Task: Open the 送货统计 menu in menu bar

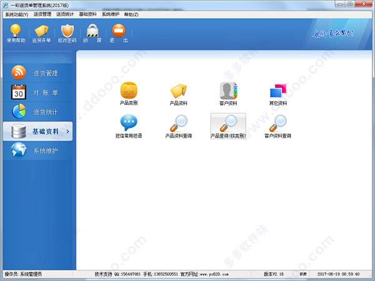Action: [65, 14]
